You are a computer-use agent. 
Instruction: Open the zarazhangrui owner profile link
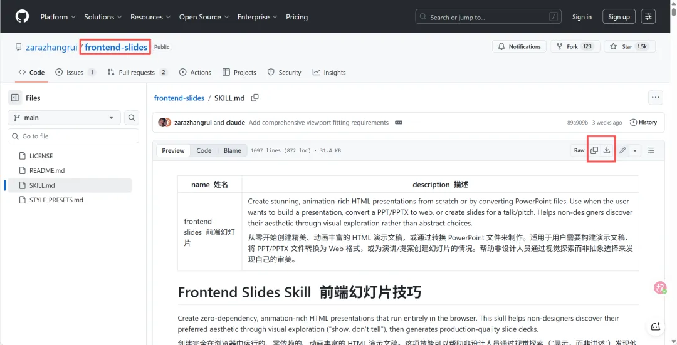(51, 47)
